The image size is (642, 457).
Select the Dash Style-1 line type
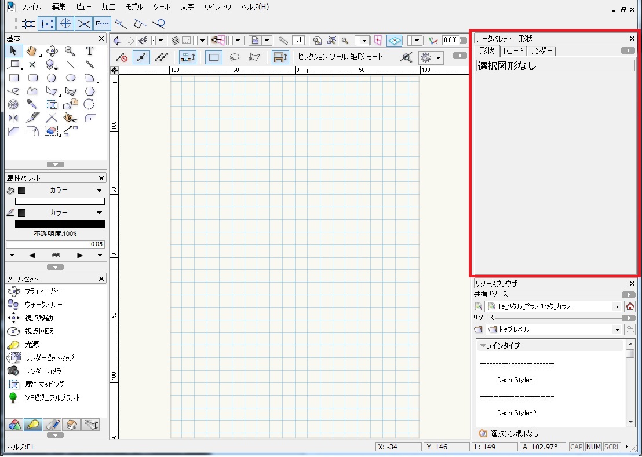tap(517, 380)
